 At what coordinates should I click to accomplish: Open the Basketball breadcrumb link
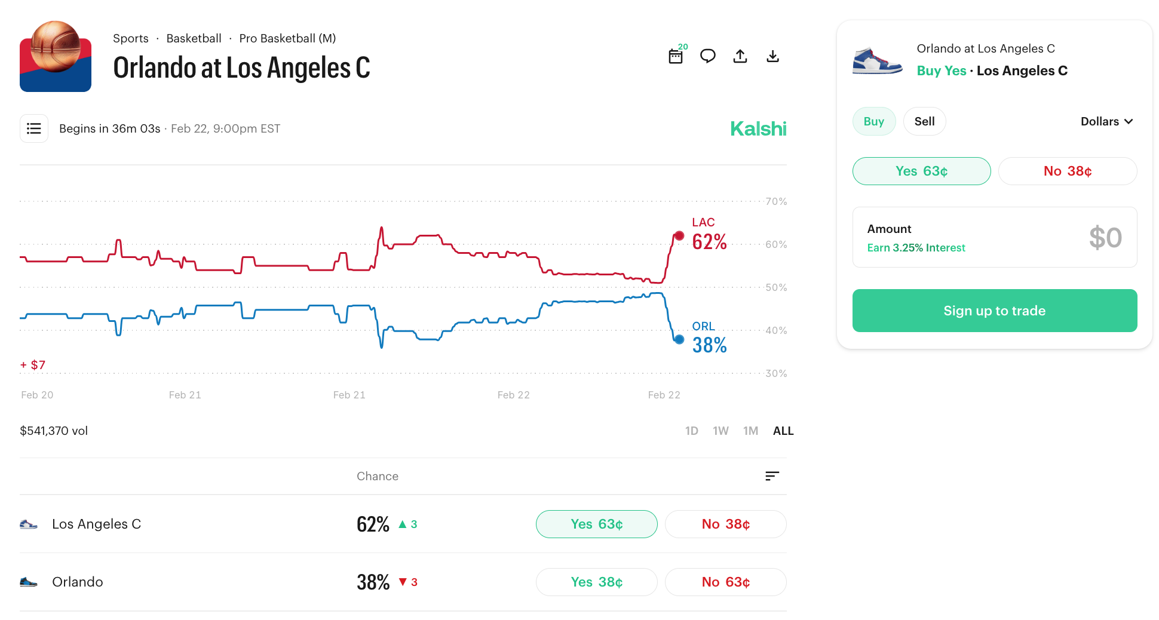pyautogui.click(x=194, y=38)
